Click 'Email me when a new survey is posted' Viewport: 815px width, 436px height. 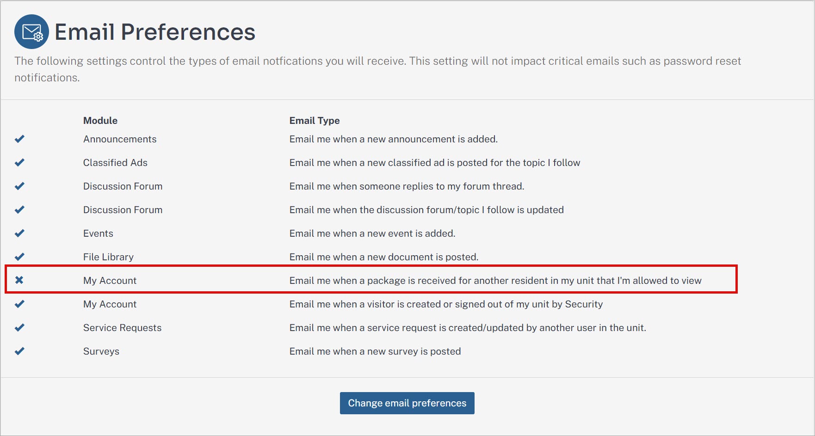[x=375, y=351]
